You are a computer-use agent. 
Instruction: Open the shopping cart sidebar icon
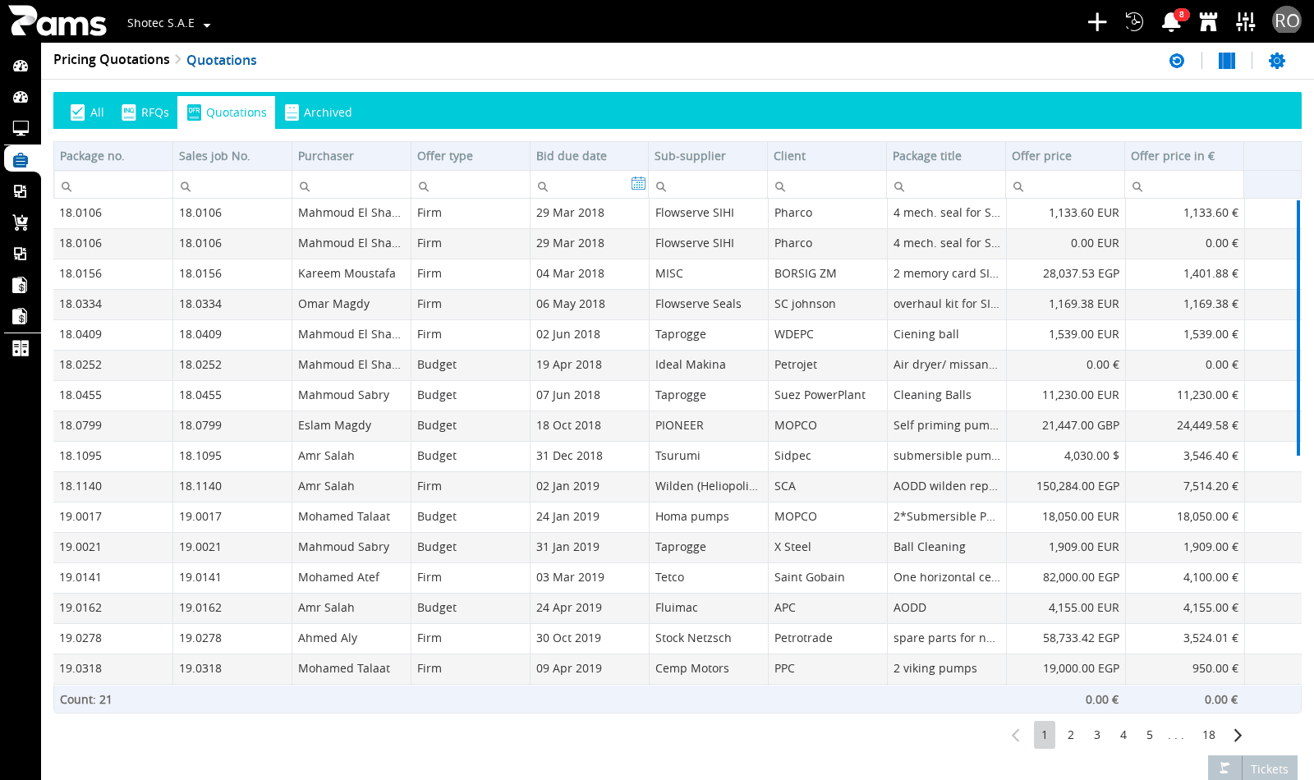click(21, 223)
